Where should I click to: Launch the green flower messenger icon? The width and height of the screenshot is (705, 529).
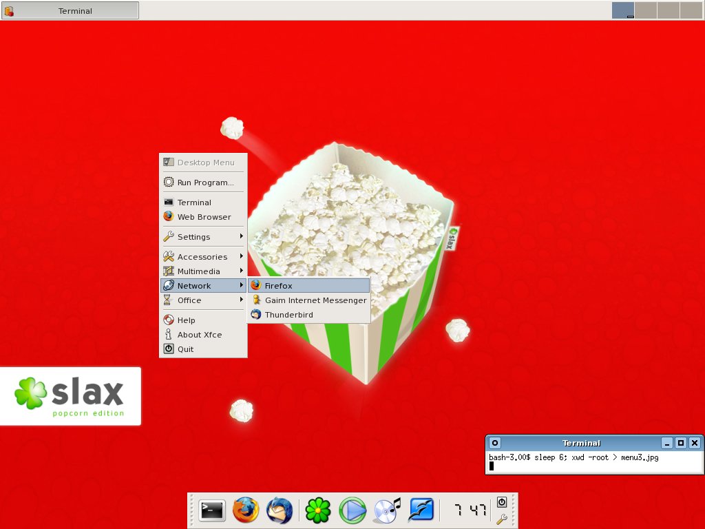318,510
